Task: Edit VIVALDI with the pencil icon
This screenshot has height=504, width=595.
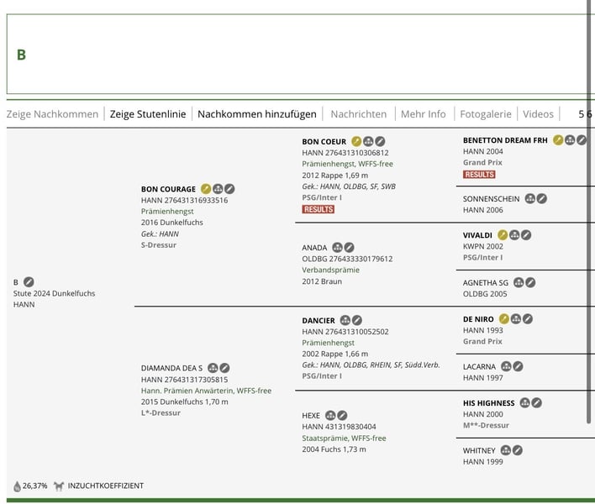Action: (x=526, y=235)
